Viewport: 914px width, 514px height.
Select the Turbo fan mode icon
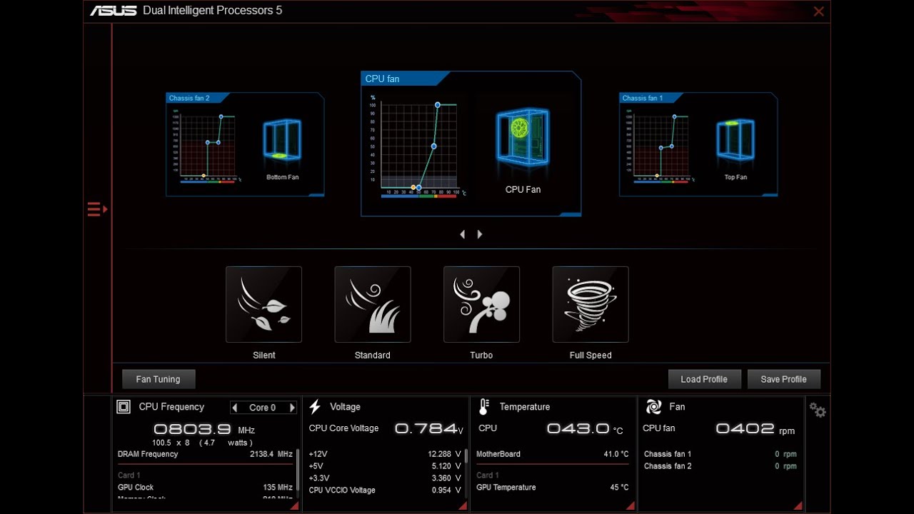[x=481, y=305]
